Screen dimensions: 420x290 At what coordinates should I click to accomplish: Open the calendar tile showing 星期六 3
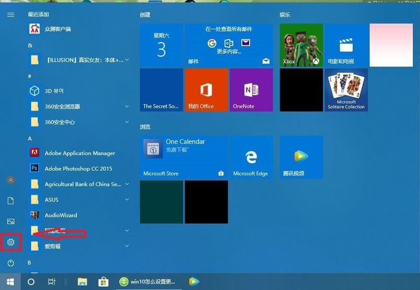(x=161, y=45)
